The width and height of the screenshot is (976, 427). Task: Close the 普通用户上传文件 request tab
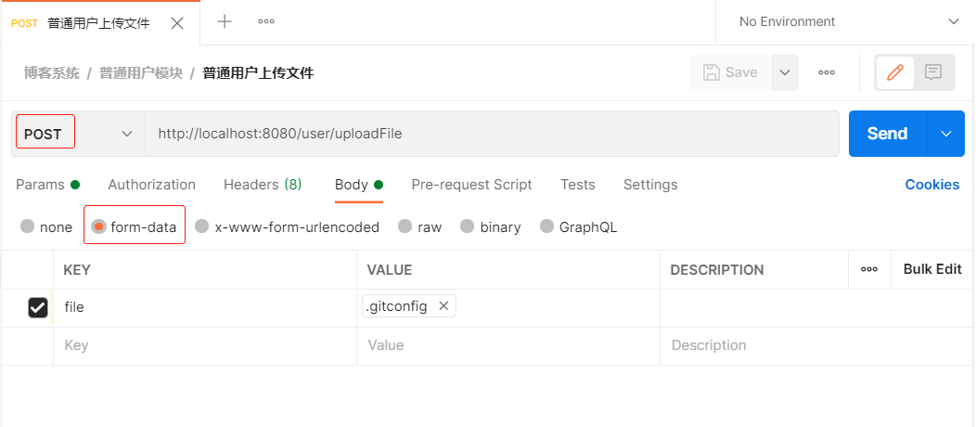pyautogui.click(x=177, y=23)
